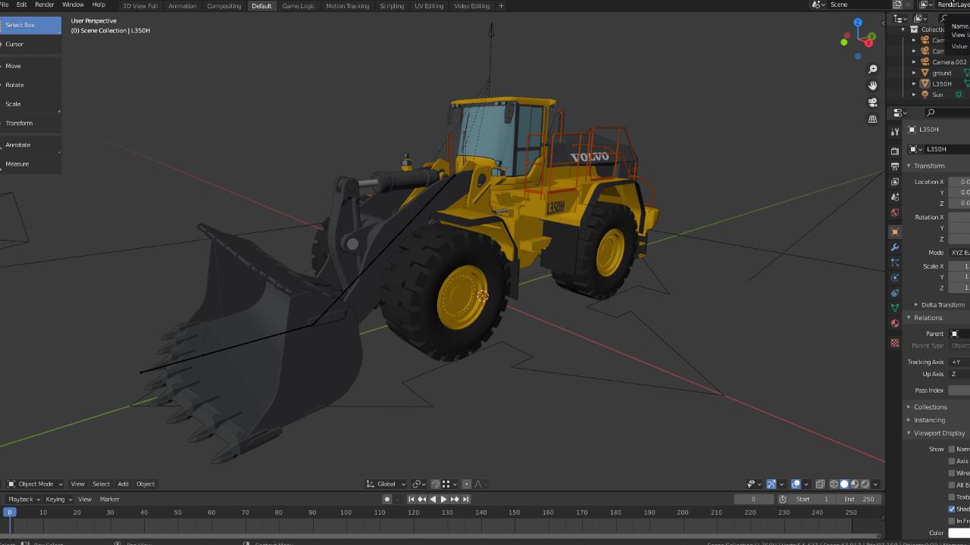Viewport: 970px width, 545px height.
Task: Open the Playback dropdown in timeline
Action: [23, 499]
